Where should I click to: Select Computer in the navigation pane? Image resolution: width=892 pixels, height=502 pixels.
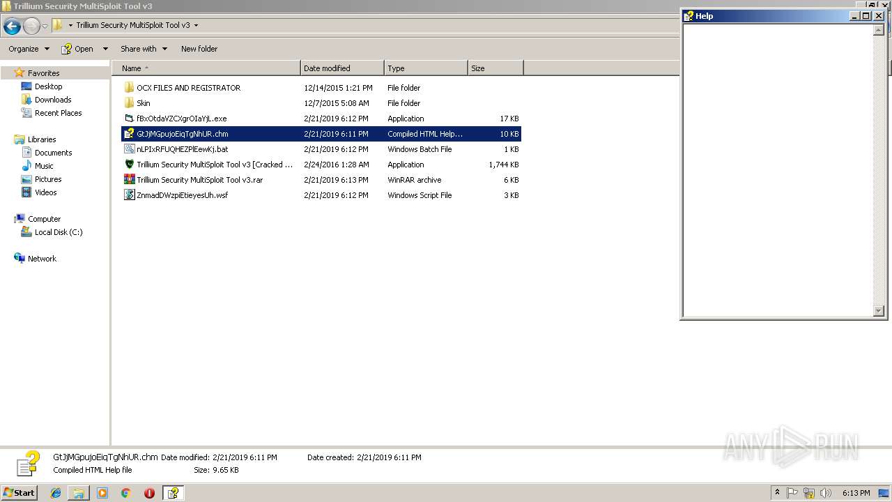point(44,219)
